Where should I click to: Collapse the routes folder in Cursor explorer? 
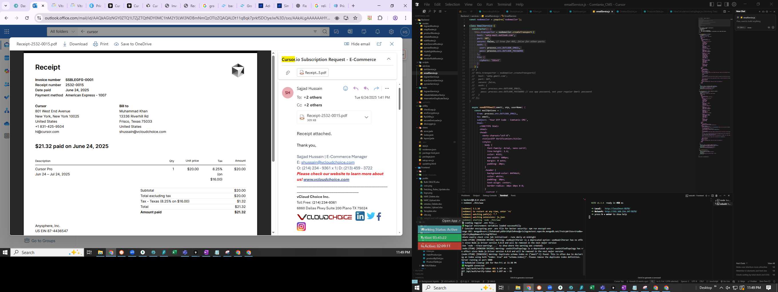[423, 23]
